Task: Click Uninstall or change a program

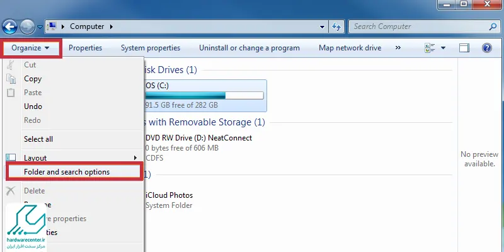Action: coord(249,49)
